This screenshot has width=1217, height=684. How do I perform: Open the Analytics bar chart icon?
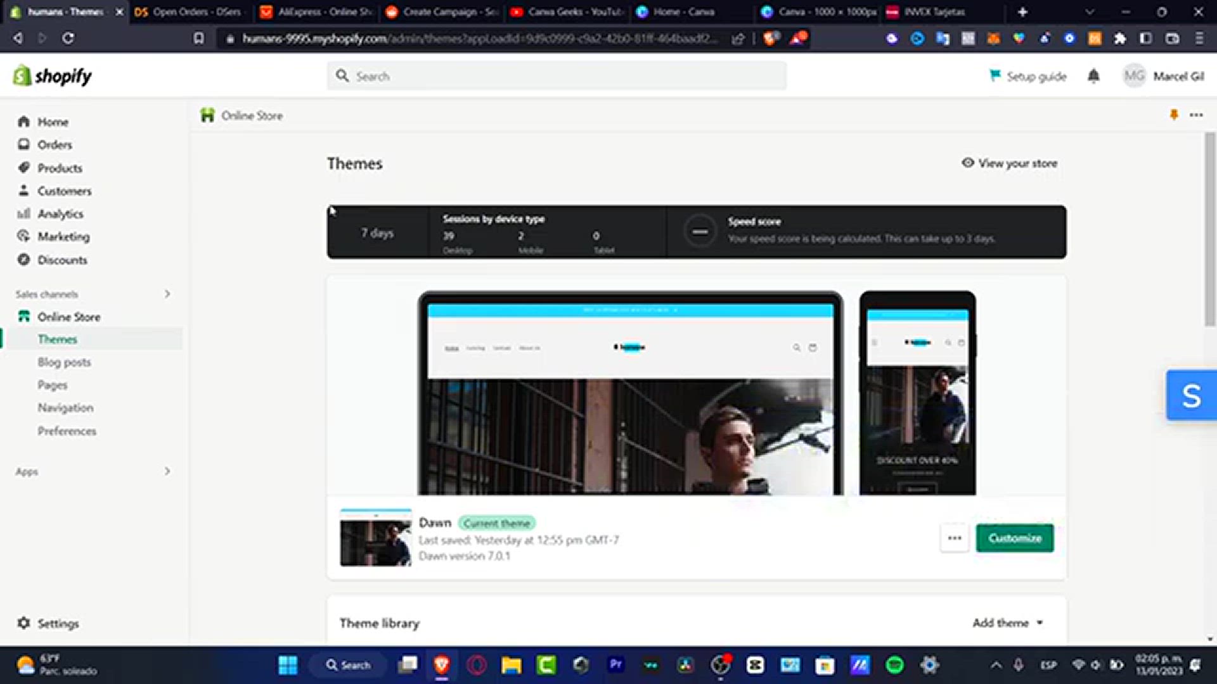pyautogui.click(x=24, y=213)
